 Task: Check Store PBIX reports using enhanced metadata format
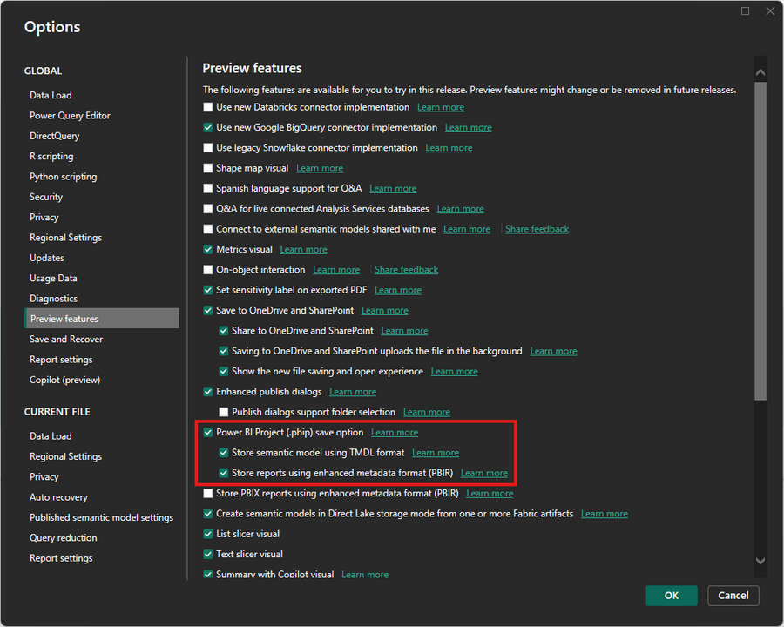tap(208, 494)
